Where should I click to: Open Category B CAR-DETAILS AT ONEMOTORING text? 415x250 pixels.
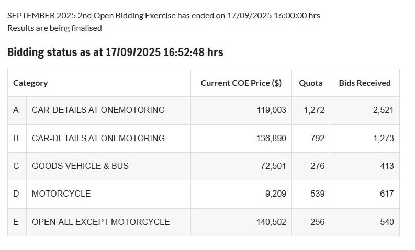click(x=98, y=138)
